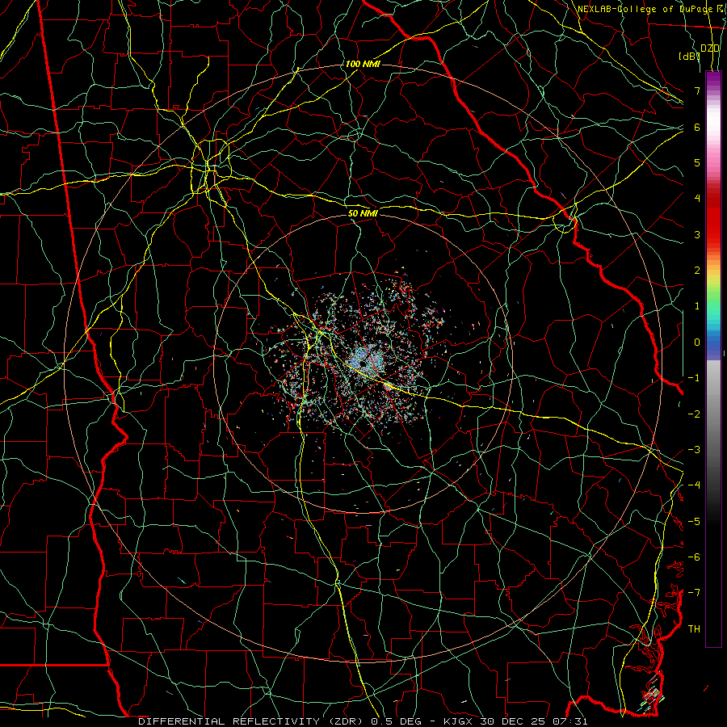Click the -6 value on the color scale
Image resolution: width=727 pixels, height=727 pixels.
click(x=694, y=557)
